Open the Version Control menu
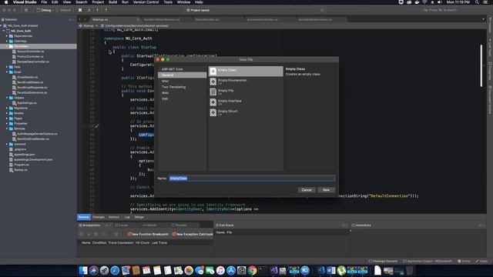Screen dimensions: 493x277 click(146, 2)
